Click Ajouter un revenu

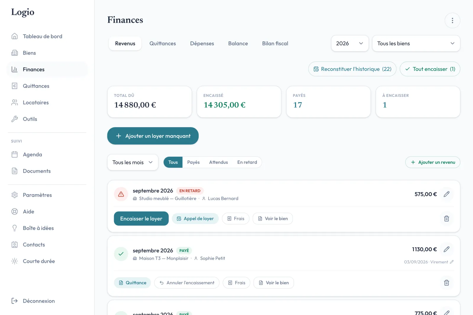tap(432, 162)
